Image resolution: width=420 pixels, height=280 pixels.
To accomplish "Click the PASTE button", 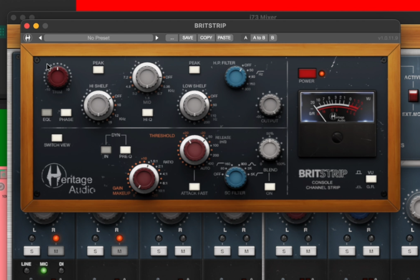I will pyautogui.click(x=224, y=38).
